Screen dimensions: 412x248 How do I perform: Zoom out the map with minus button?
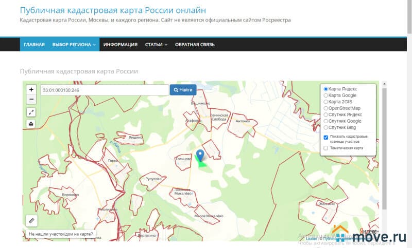(31, 99)
